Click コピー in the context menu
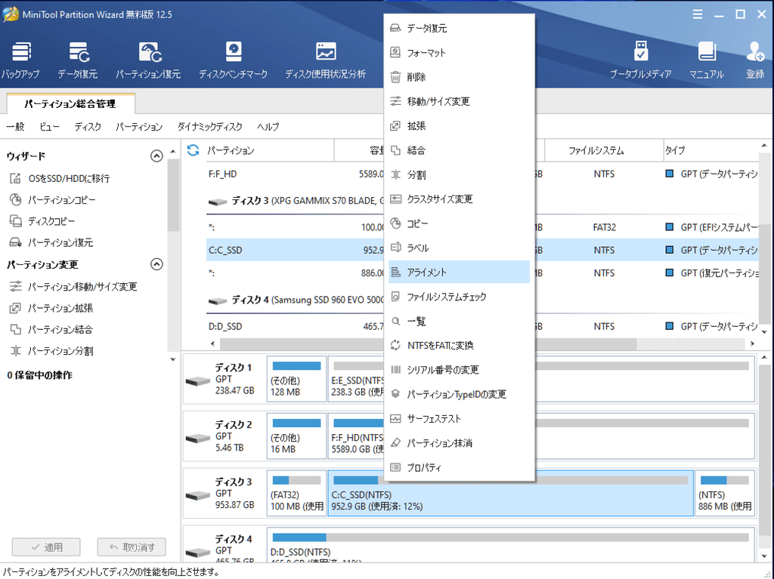774x579 pixels. [459, 223]
